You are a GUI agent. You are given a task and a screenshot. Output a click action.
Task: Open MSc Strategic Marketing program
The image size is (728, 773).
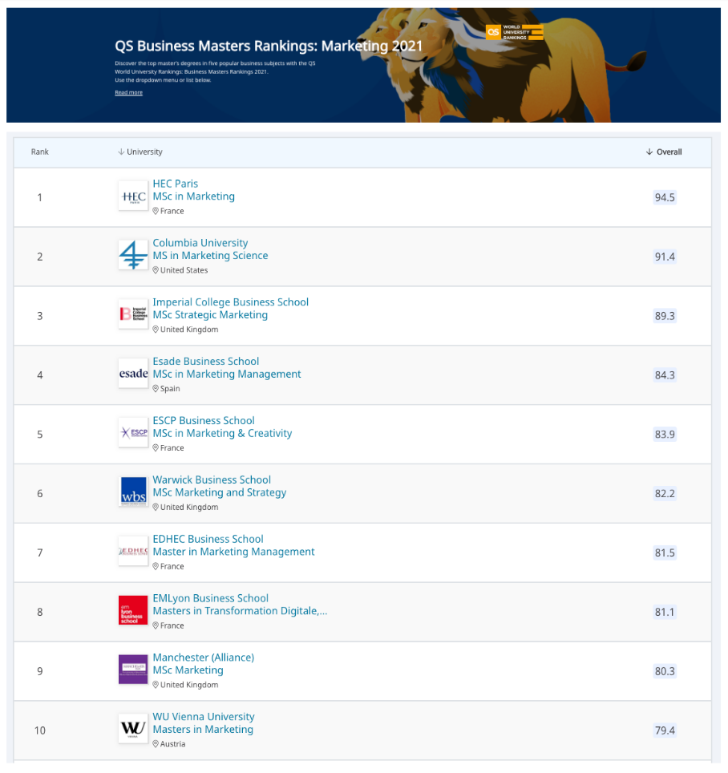click(211, 314)
